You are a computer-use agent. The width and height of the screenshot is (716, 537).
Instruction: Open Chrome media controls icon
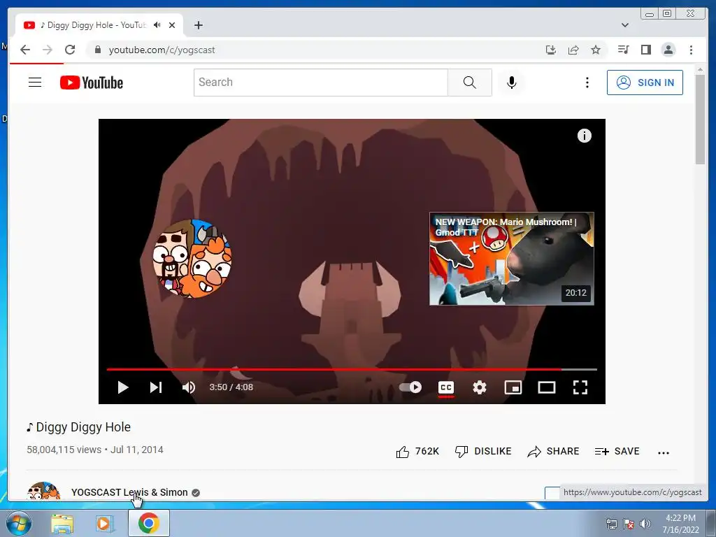point(623,50)
